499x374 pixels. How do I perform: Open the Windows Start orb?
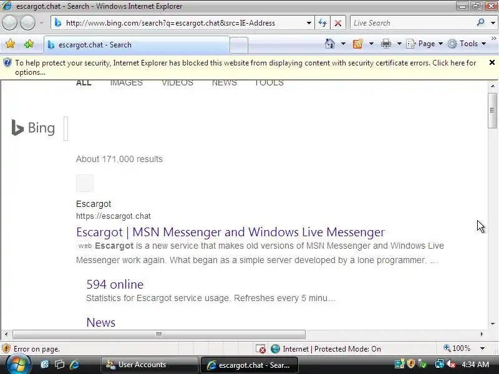[18, 365]
